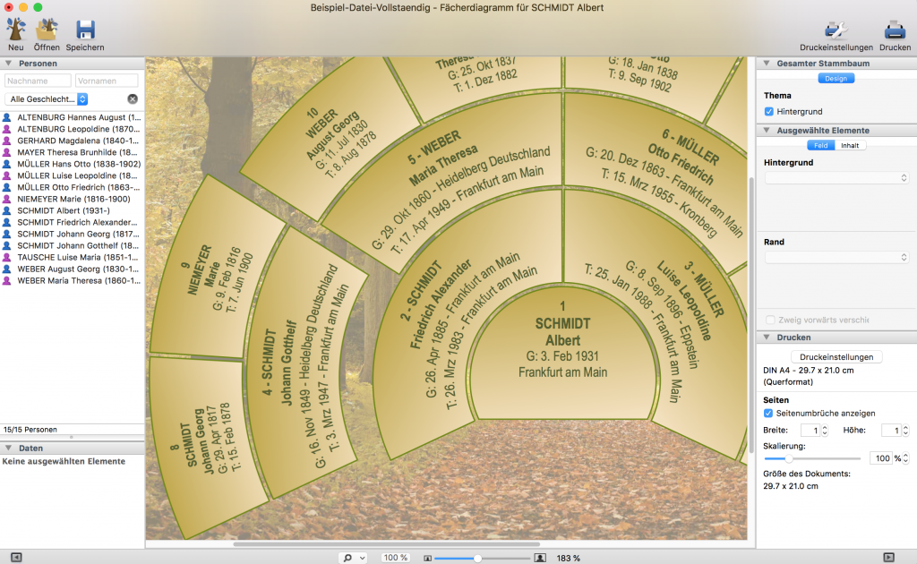
Task: Clear the person search filter
Action: pyautogui.click(x=133, y=98)
